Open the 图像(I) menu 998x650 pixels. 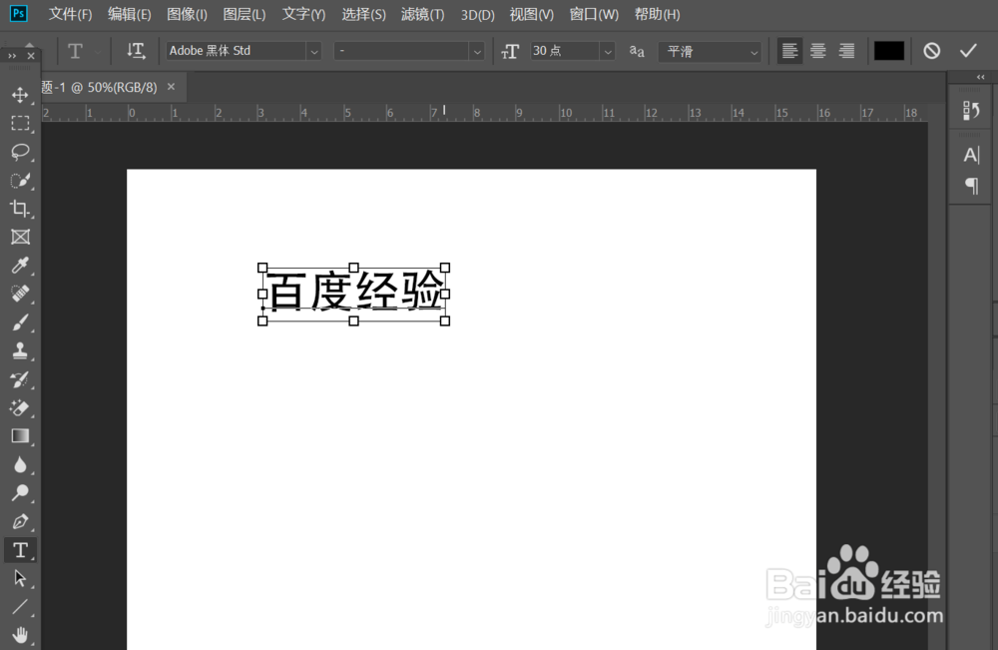point(188,14)
